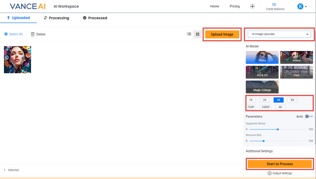Click the Upload Image button
Image resolution: width=316 pixels, height=179 pixels.
222,34
